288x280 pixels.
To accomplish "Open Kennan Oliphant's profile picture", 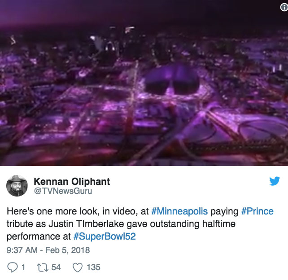I will click(17, 186).
